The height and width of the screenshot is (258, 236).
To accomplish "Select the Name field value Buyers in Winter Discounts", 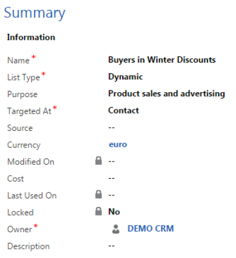I will tap(162, 60).
